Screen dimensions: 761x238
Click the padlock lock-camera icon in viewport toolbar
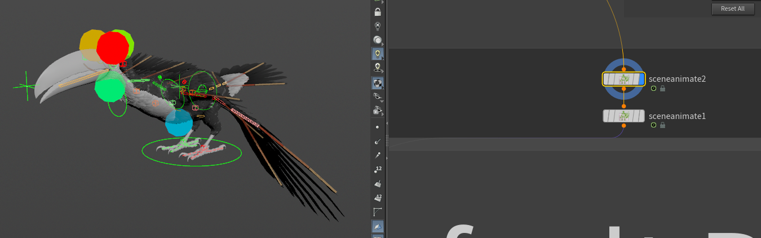pyautogui.click(x=378, y=12)
